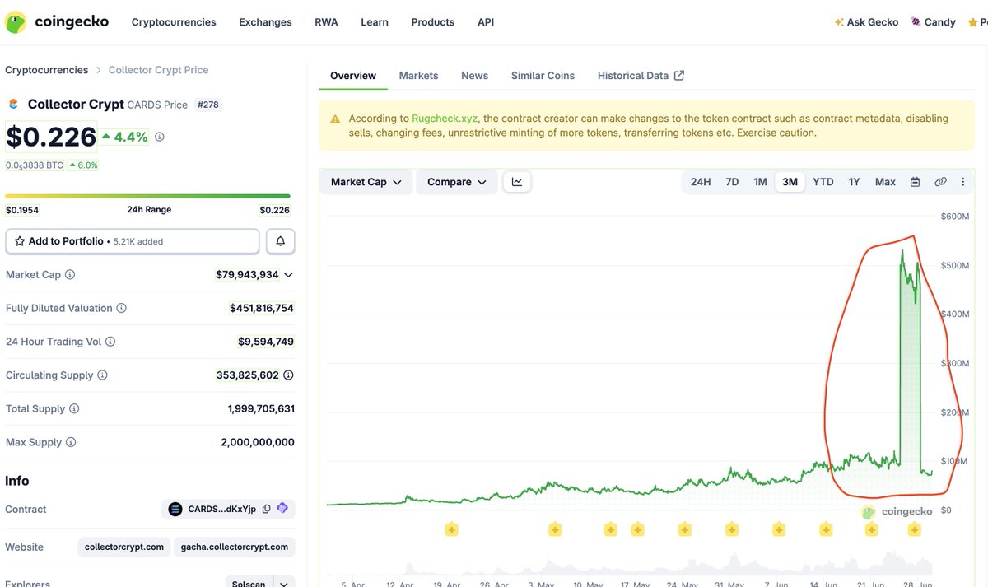Viewport: 988px width, 587px height.
Task: Click Max Supply info icon
Action: click(x=71, y=442)
